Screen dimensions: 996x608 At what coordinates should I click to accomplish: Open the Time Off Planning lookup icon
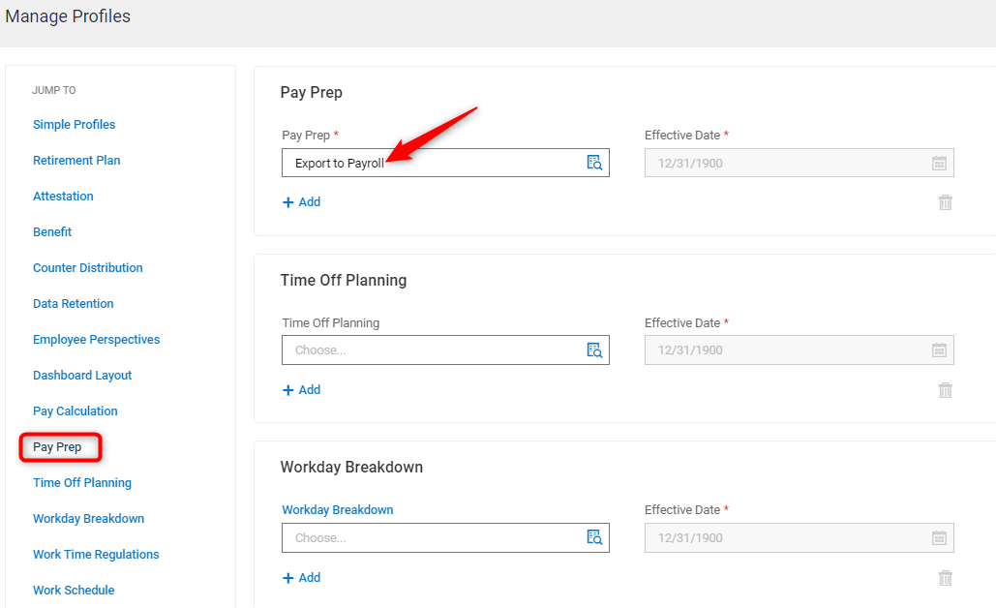click(x=593, y=350)
